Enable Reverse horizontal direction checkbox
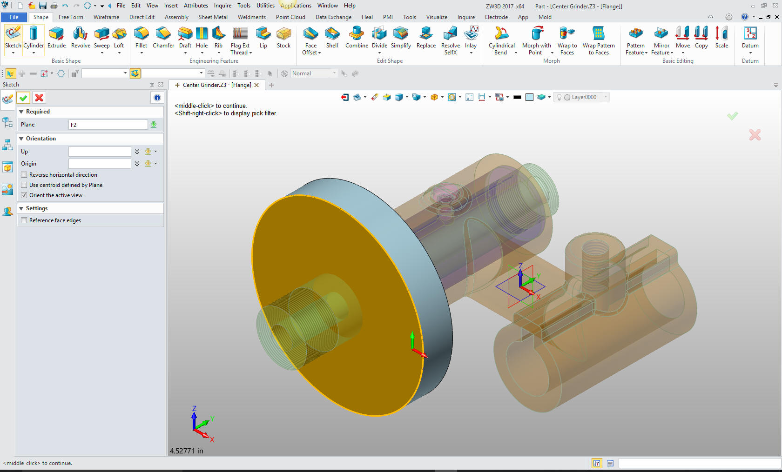The image size is (782, 472). (24, 175)
